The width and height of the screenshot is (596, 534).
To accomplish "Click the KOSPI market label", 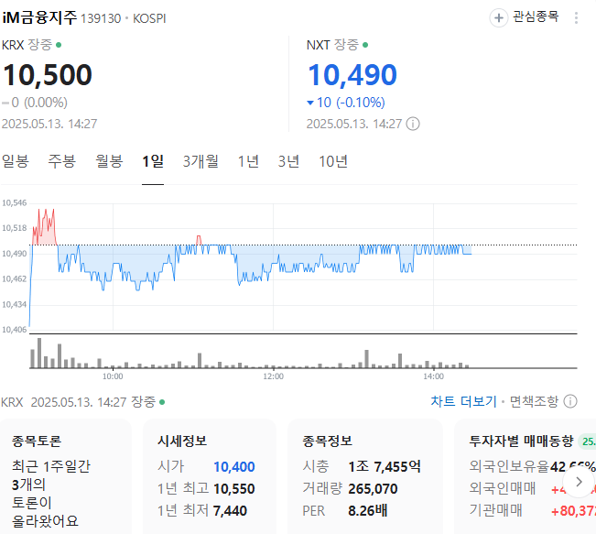I will click(x=149, y=18).
